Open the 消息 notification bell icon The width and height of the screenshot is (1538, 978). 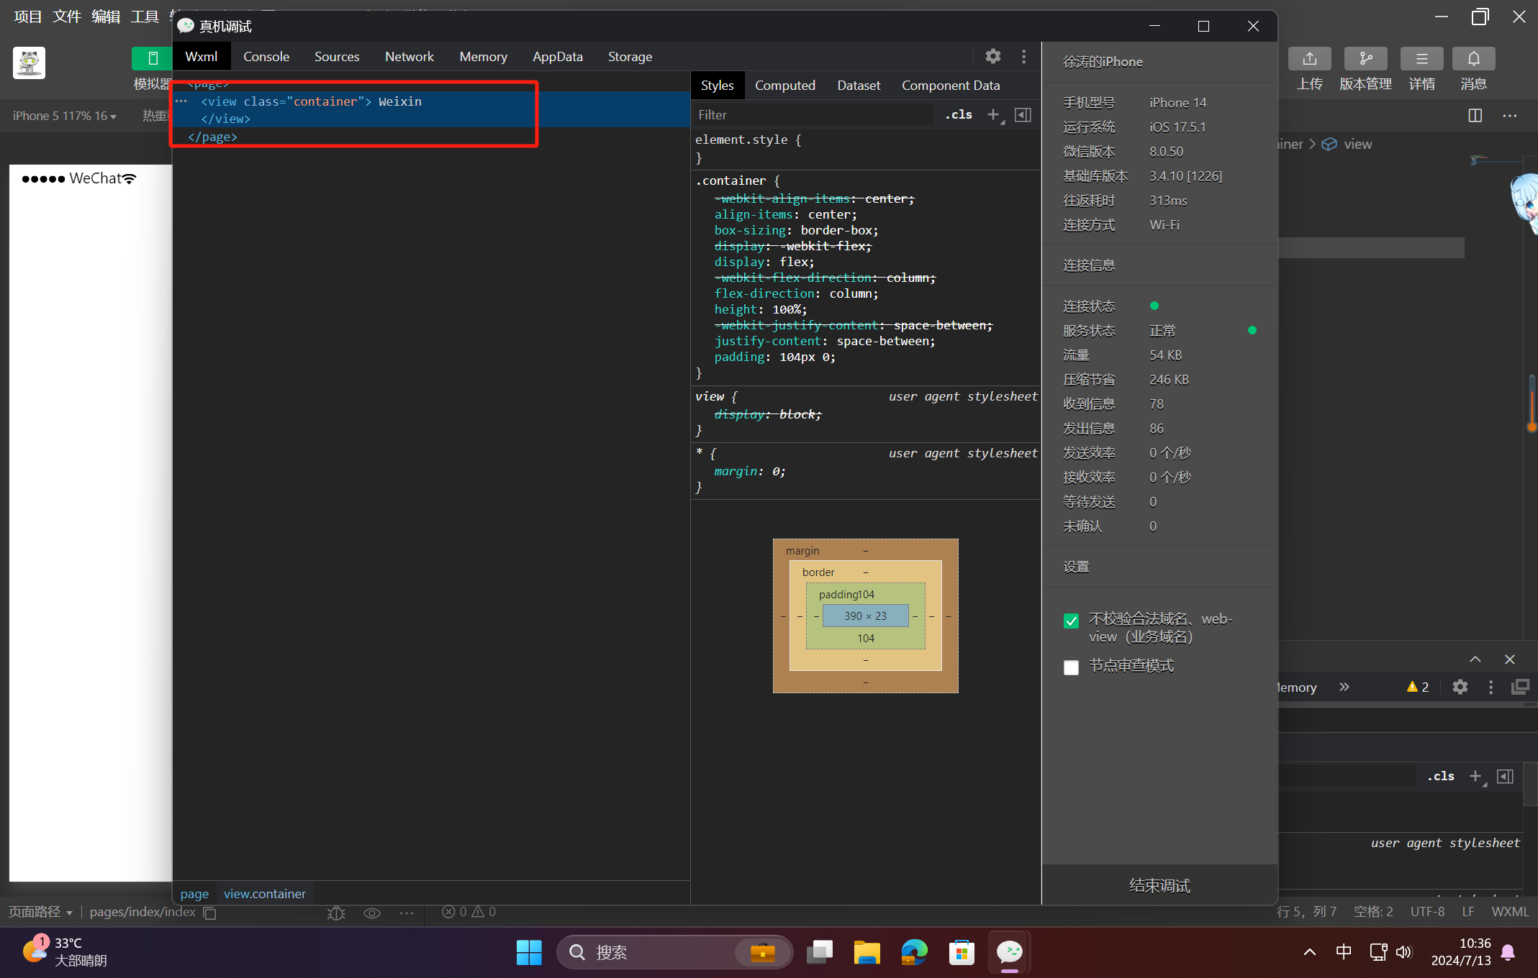(x=1473, y=59)
